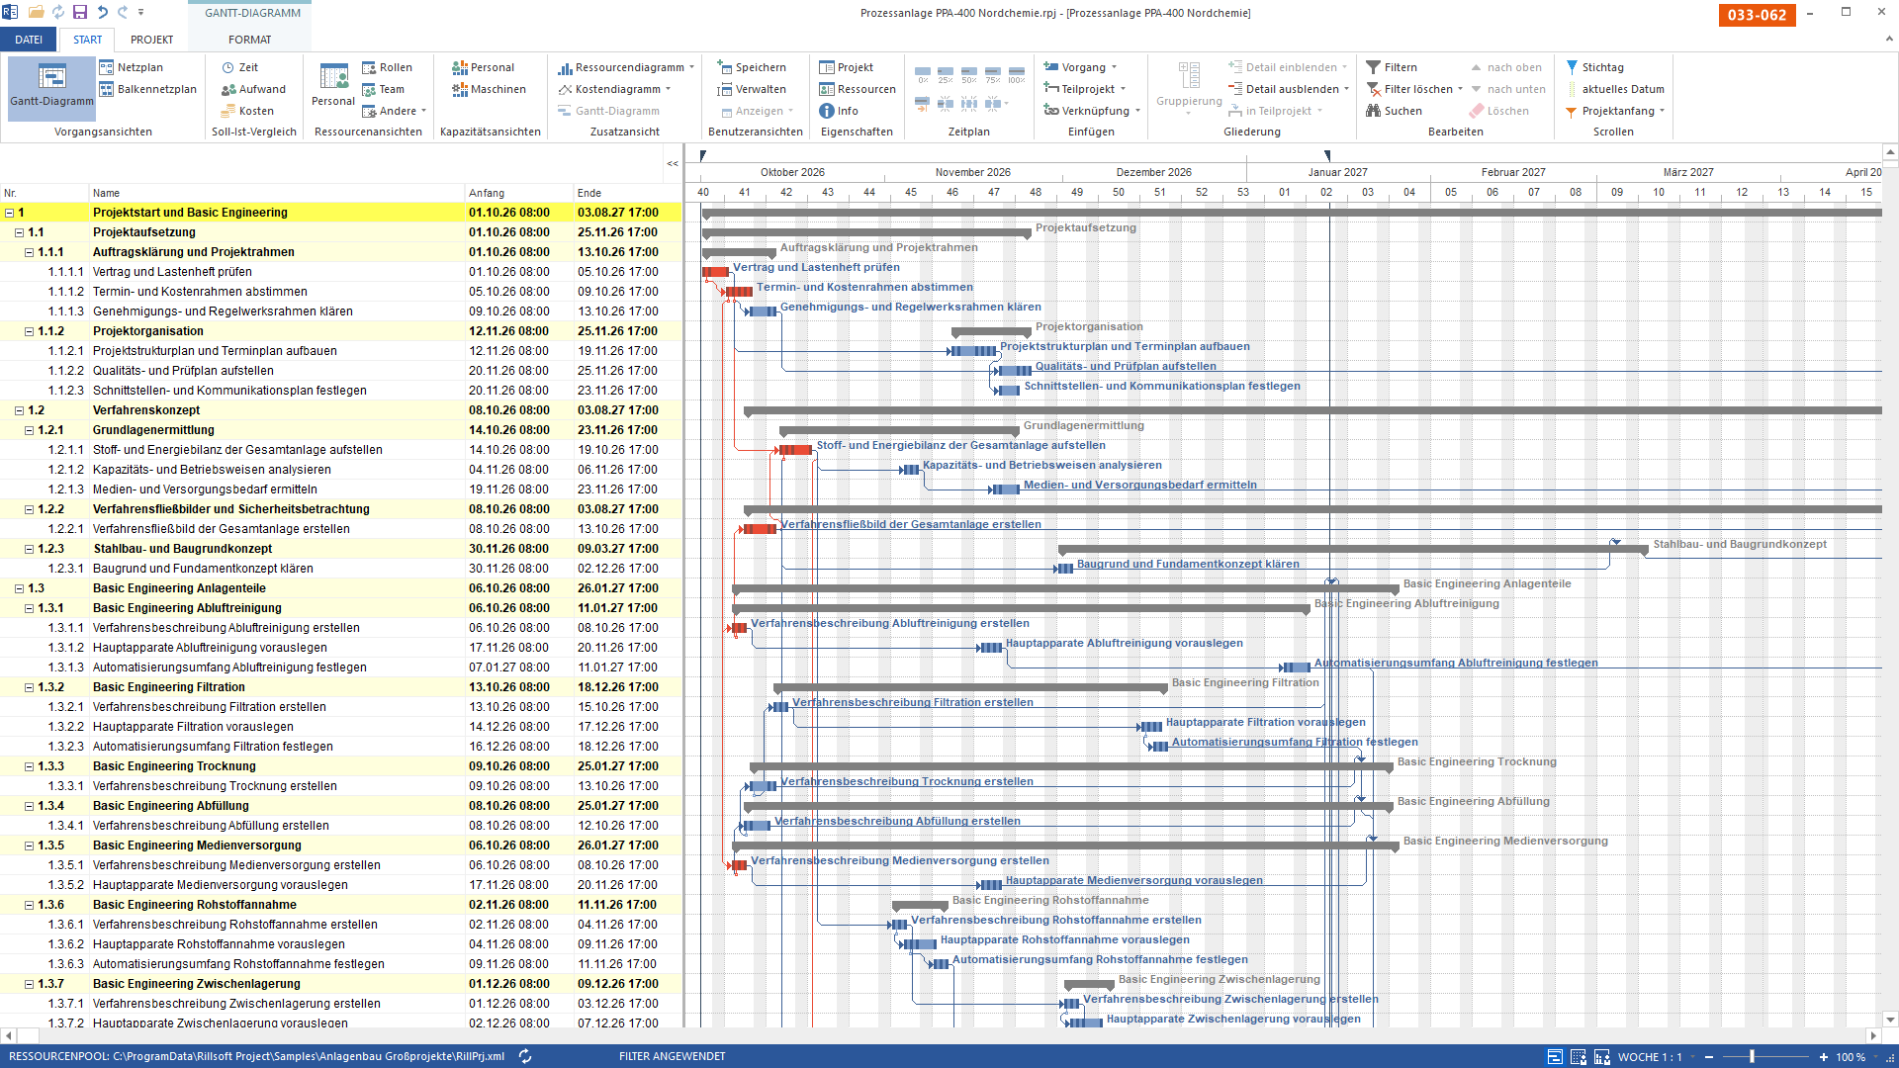Image resolution: width=1899 pixels, height=1068 pixels.
Task: Set progress to 50%
Action: point(969,75)
